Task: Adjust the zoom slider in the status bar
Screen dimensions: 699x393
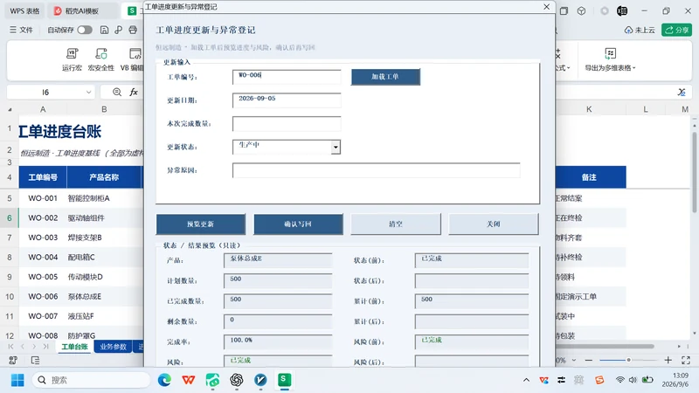Action: pyautogui.click(x=628, y=360)
